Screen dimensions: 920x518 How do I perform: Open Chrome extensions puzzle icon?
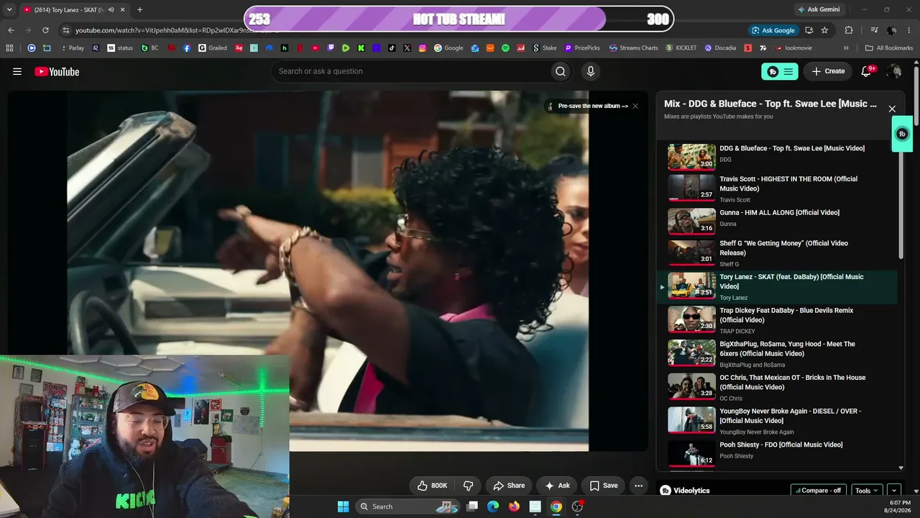(x=849, y=30)
